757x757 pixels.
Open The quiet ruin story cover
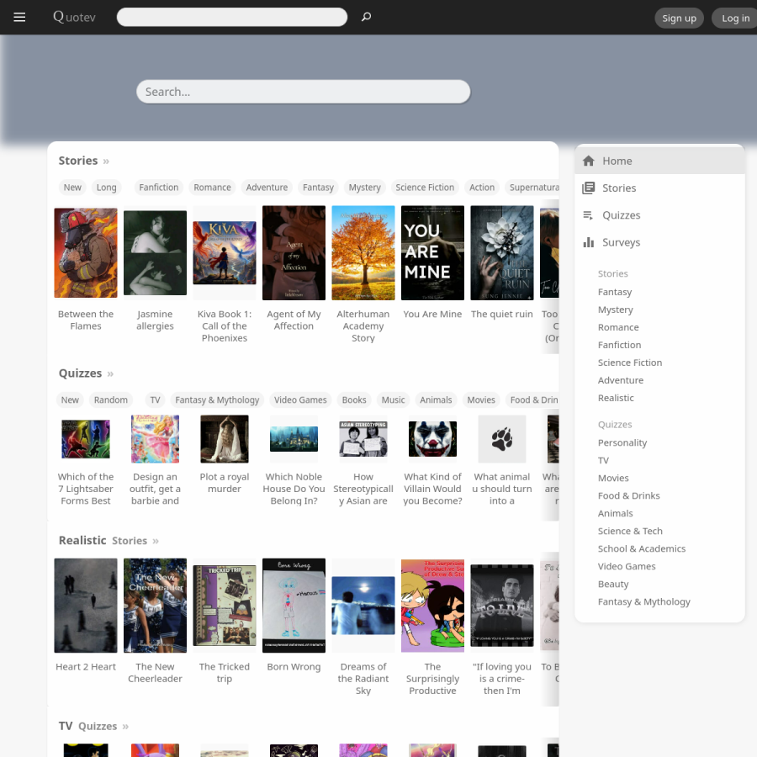click(x=502, y=253)
